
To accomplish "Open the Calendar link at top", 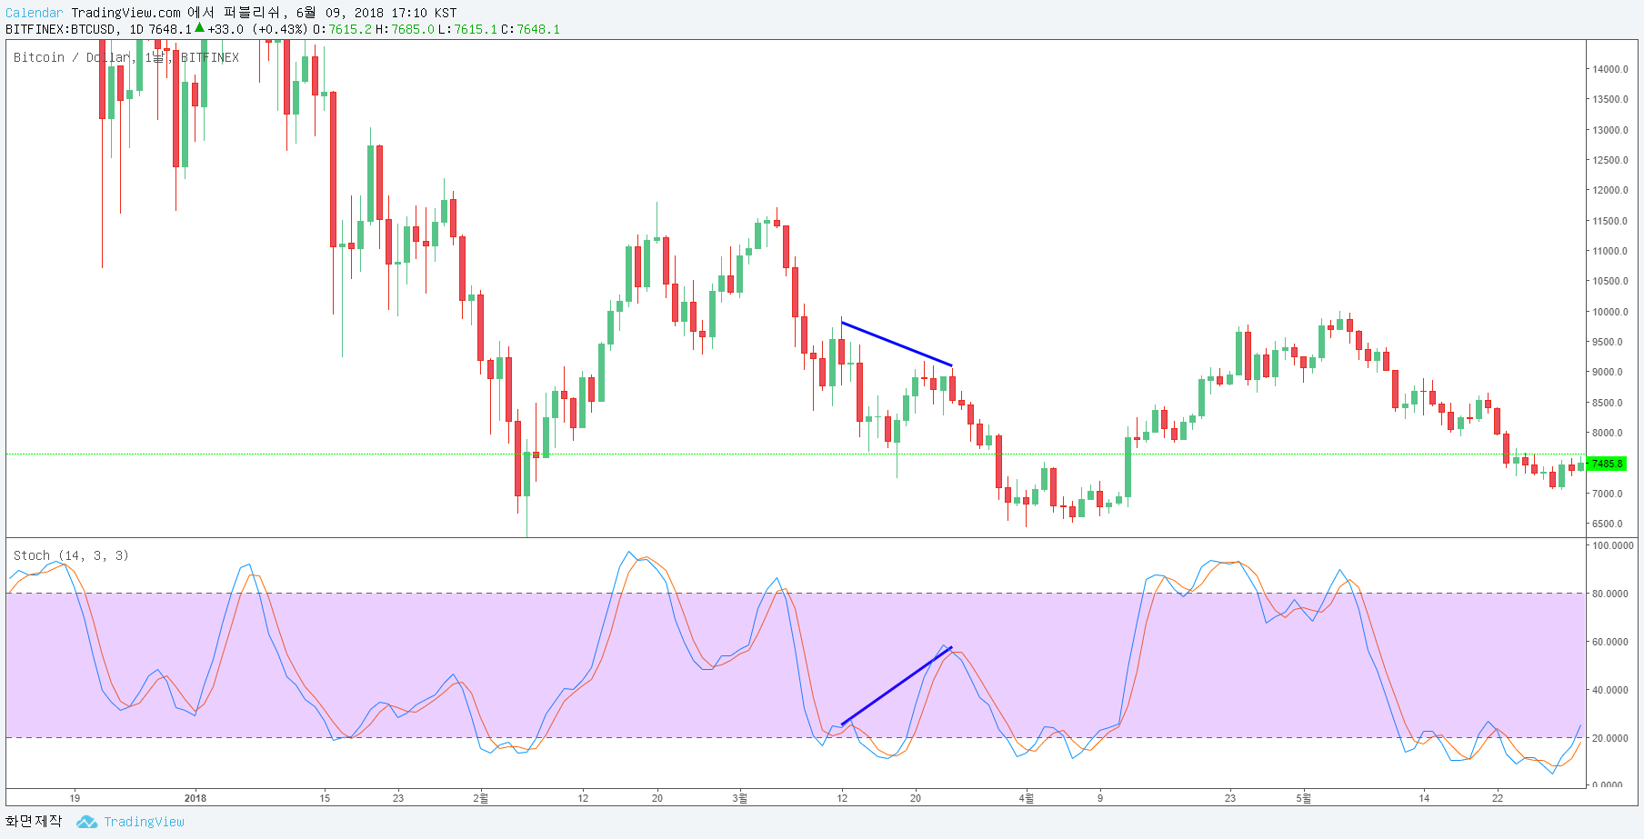I will coord(35,13).
